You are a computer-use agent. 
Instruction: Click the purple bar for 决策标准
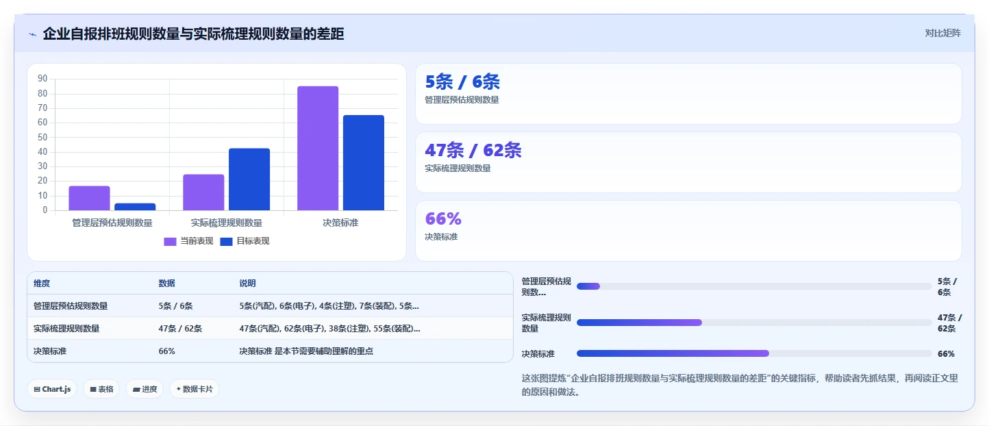318,148
